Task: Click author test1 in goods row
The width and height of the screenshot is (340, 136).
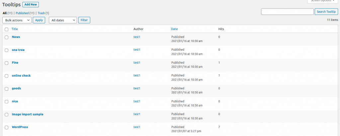Action: click(x=137, y=88)
